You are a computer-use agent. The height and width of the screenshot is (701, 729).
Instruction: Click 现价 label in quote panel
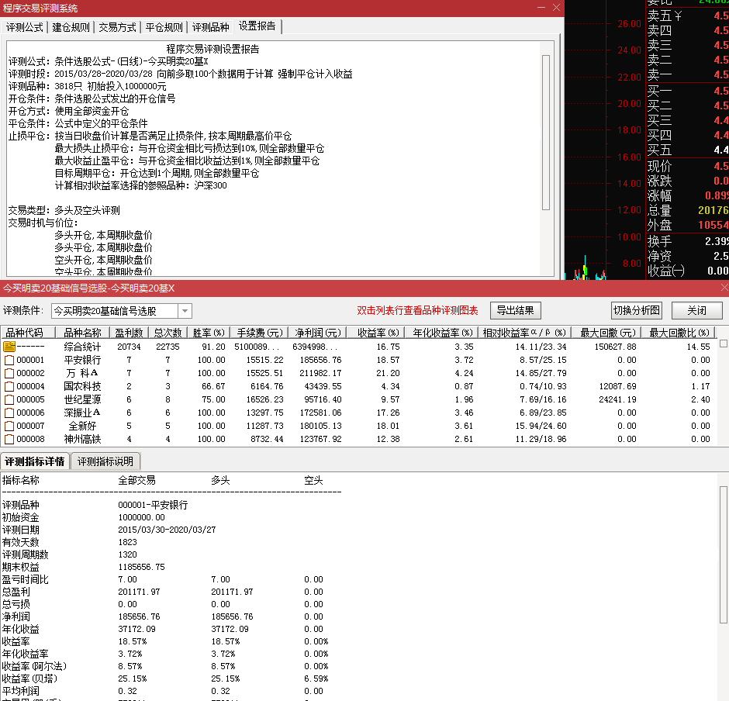click(659, 166)
